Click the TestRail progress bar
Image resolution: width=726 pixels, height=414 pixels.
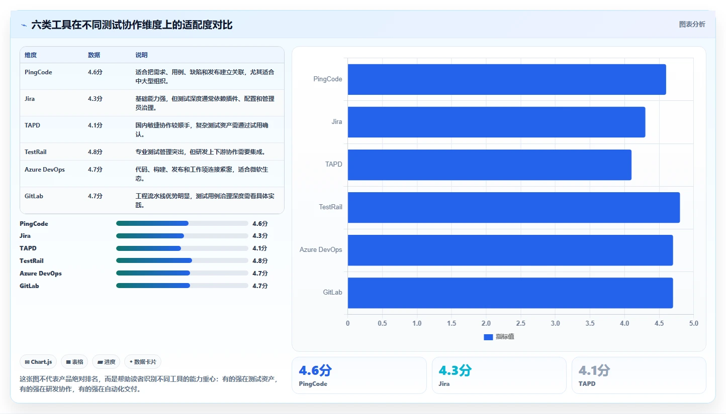pos(182,260)
